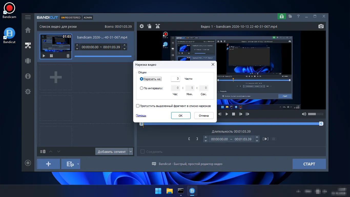Click the 'Добавить сегмент' button
Screen dimensions: 350x197
pyautogui.click(x=112, y=151)
